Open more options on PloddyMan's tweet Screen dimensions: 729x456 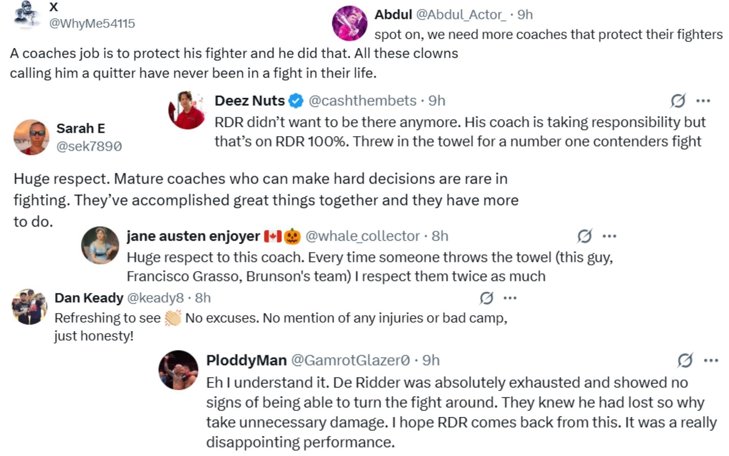[x=711, y=360]
